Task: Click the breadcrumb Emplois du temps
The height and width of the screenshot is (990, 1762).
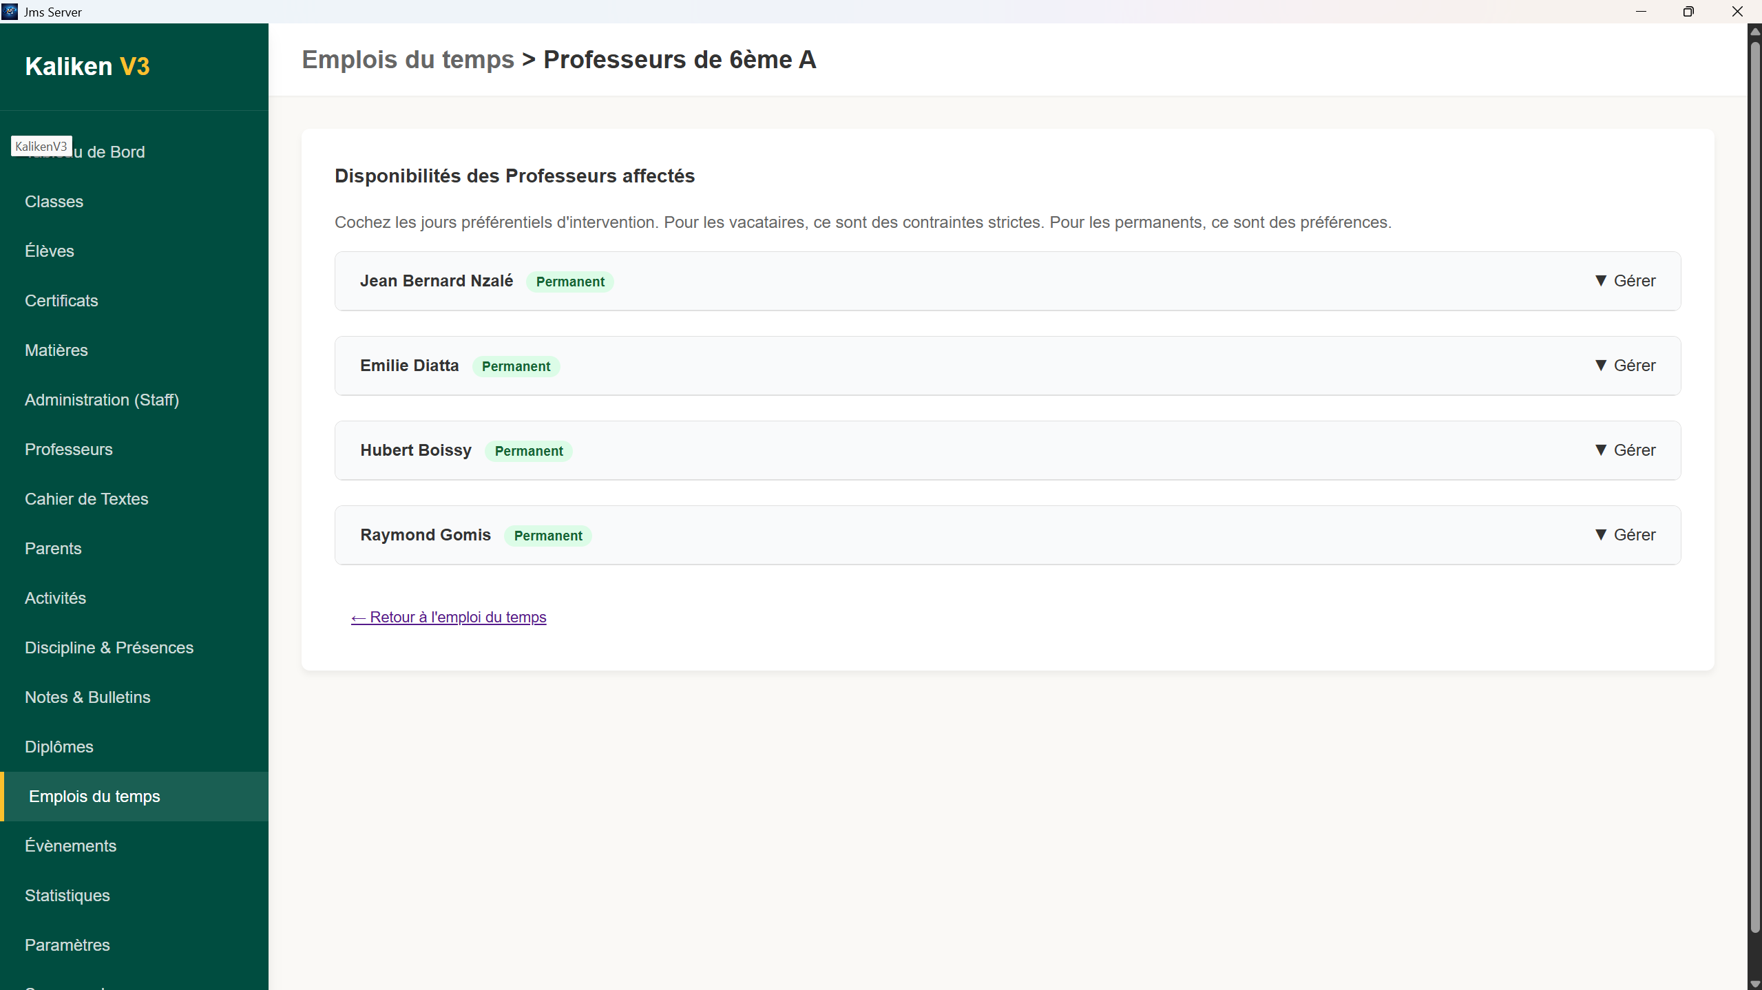Action: click(408, 59)
